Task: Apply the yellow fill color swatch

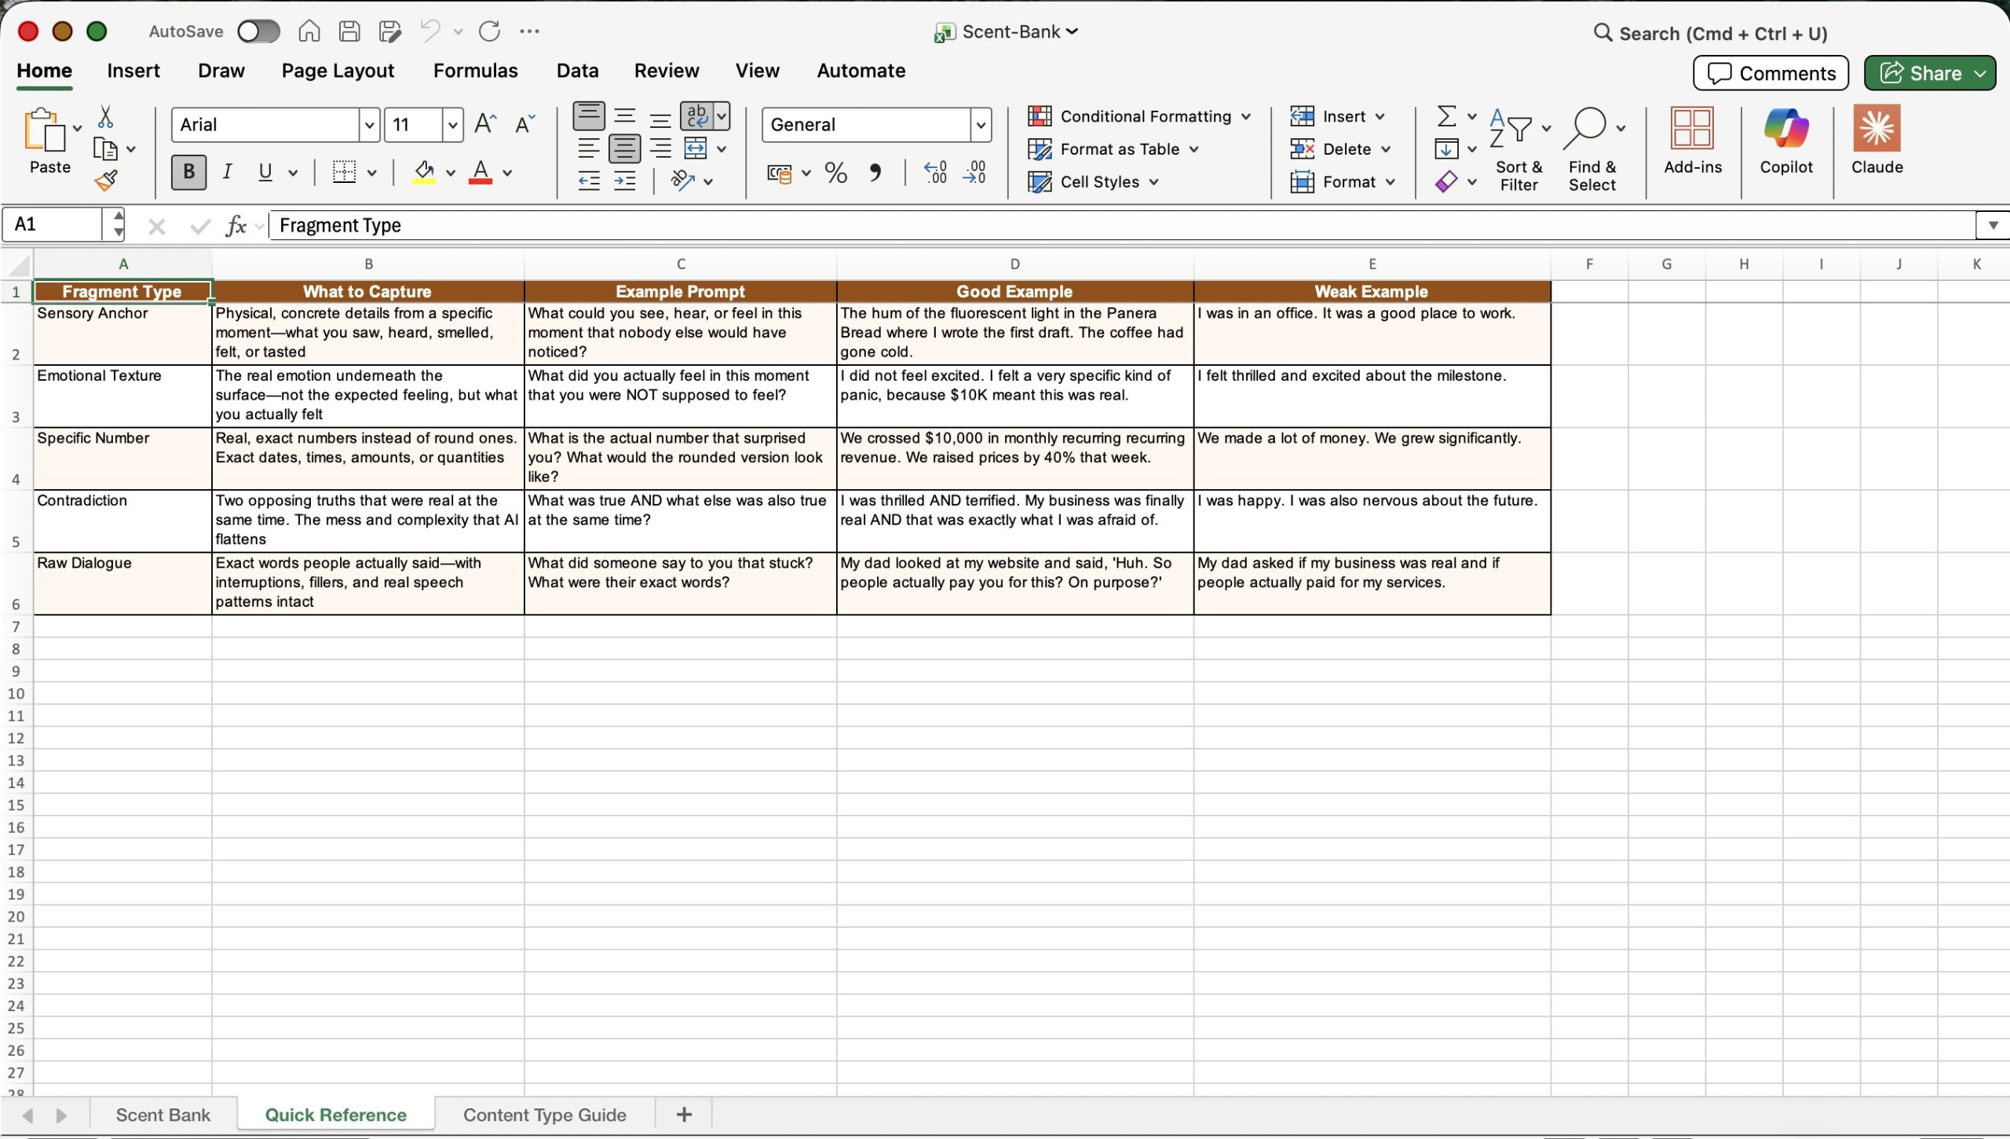Action: click(424, 173)
